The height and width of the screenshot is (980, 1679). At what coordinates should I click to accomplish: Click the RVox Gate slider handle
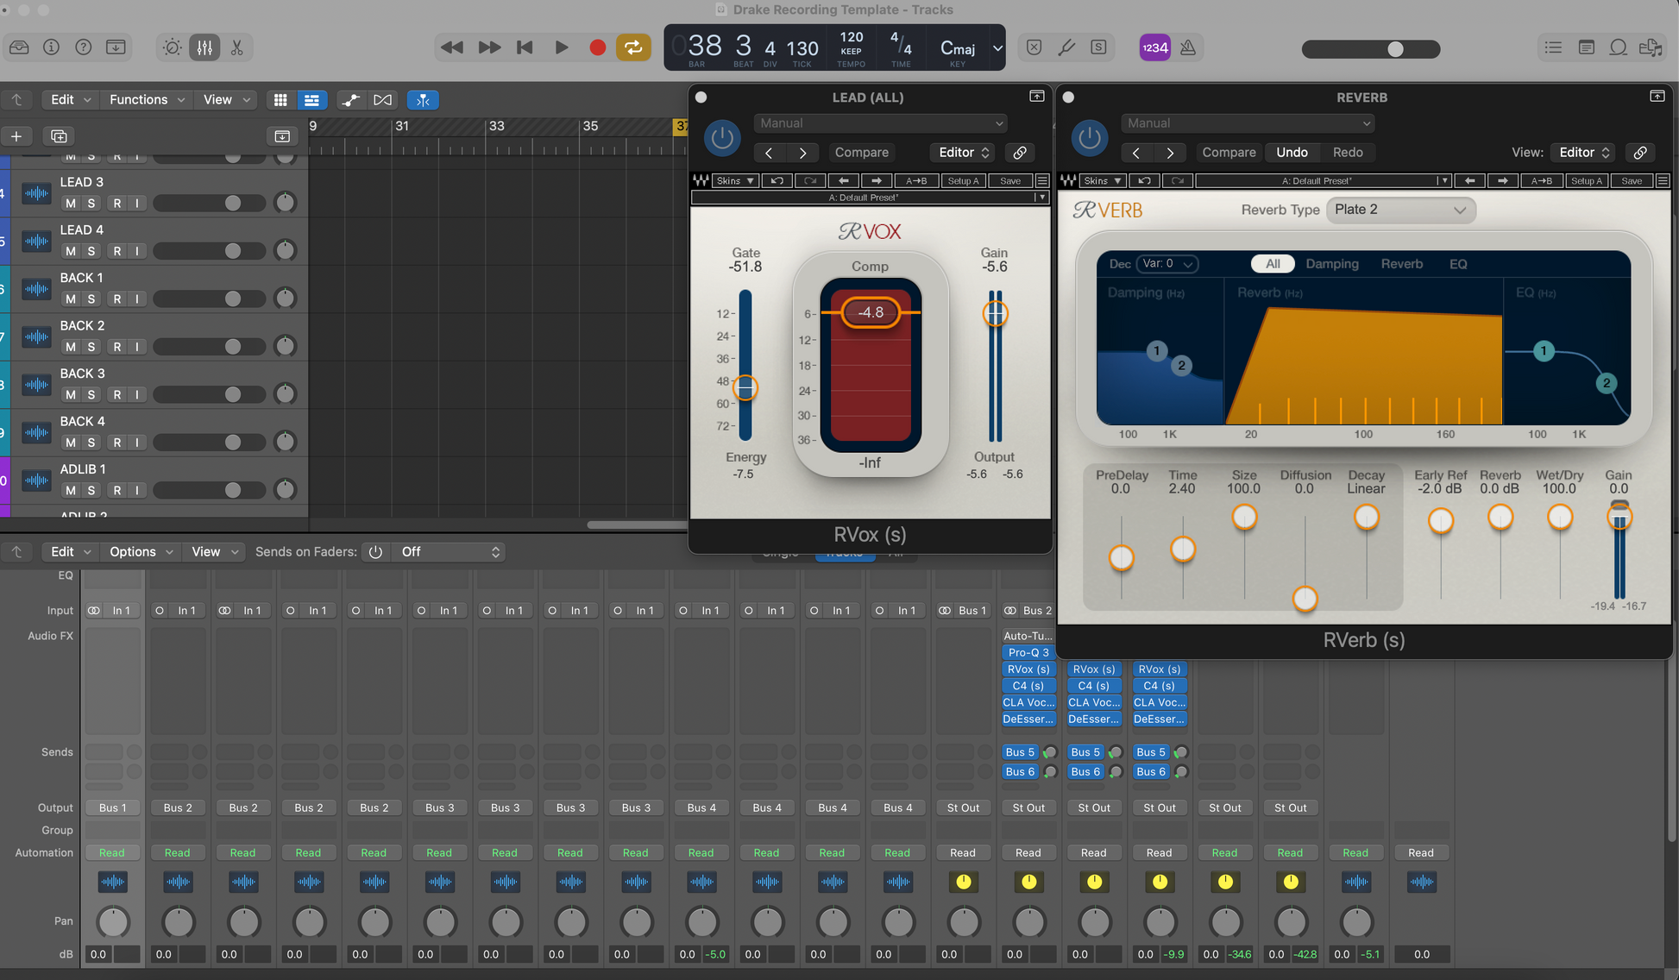click(745, 388)
